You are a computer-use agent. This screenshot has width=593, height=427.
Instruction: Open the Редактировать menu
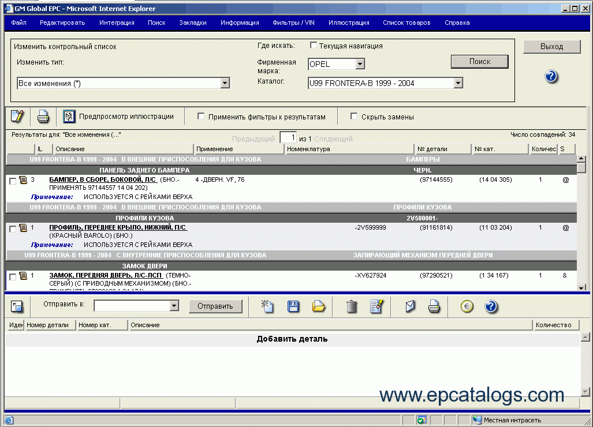pos(62,23)
